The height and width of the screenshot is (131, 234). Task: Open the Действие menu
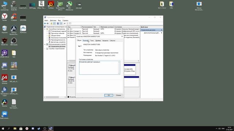53,20
